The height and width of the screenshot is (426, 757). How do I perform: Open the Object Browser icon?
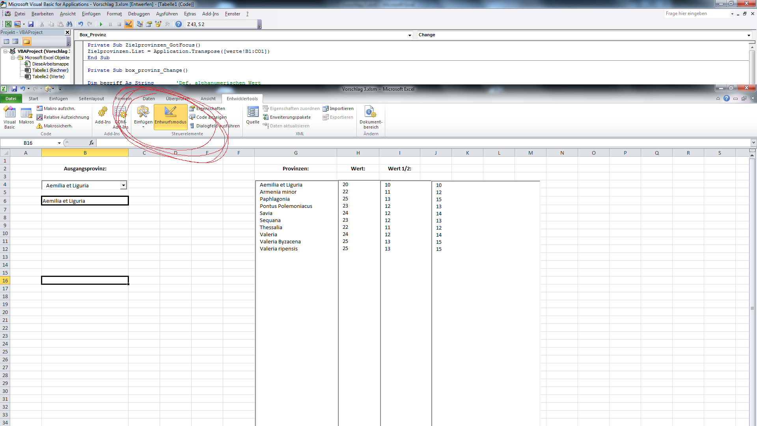click(158, 24)
